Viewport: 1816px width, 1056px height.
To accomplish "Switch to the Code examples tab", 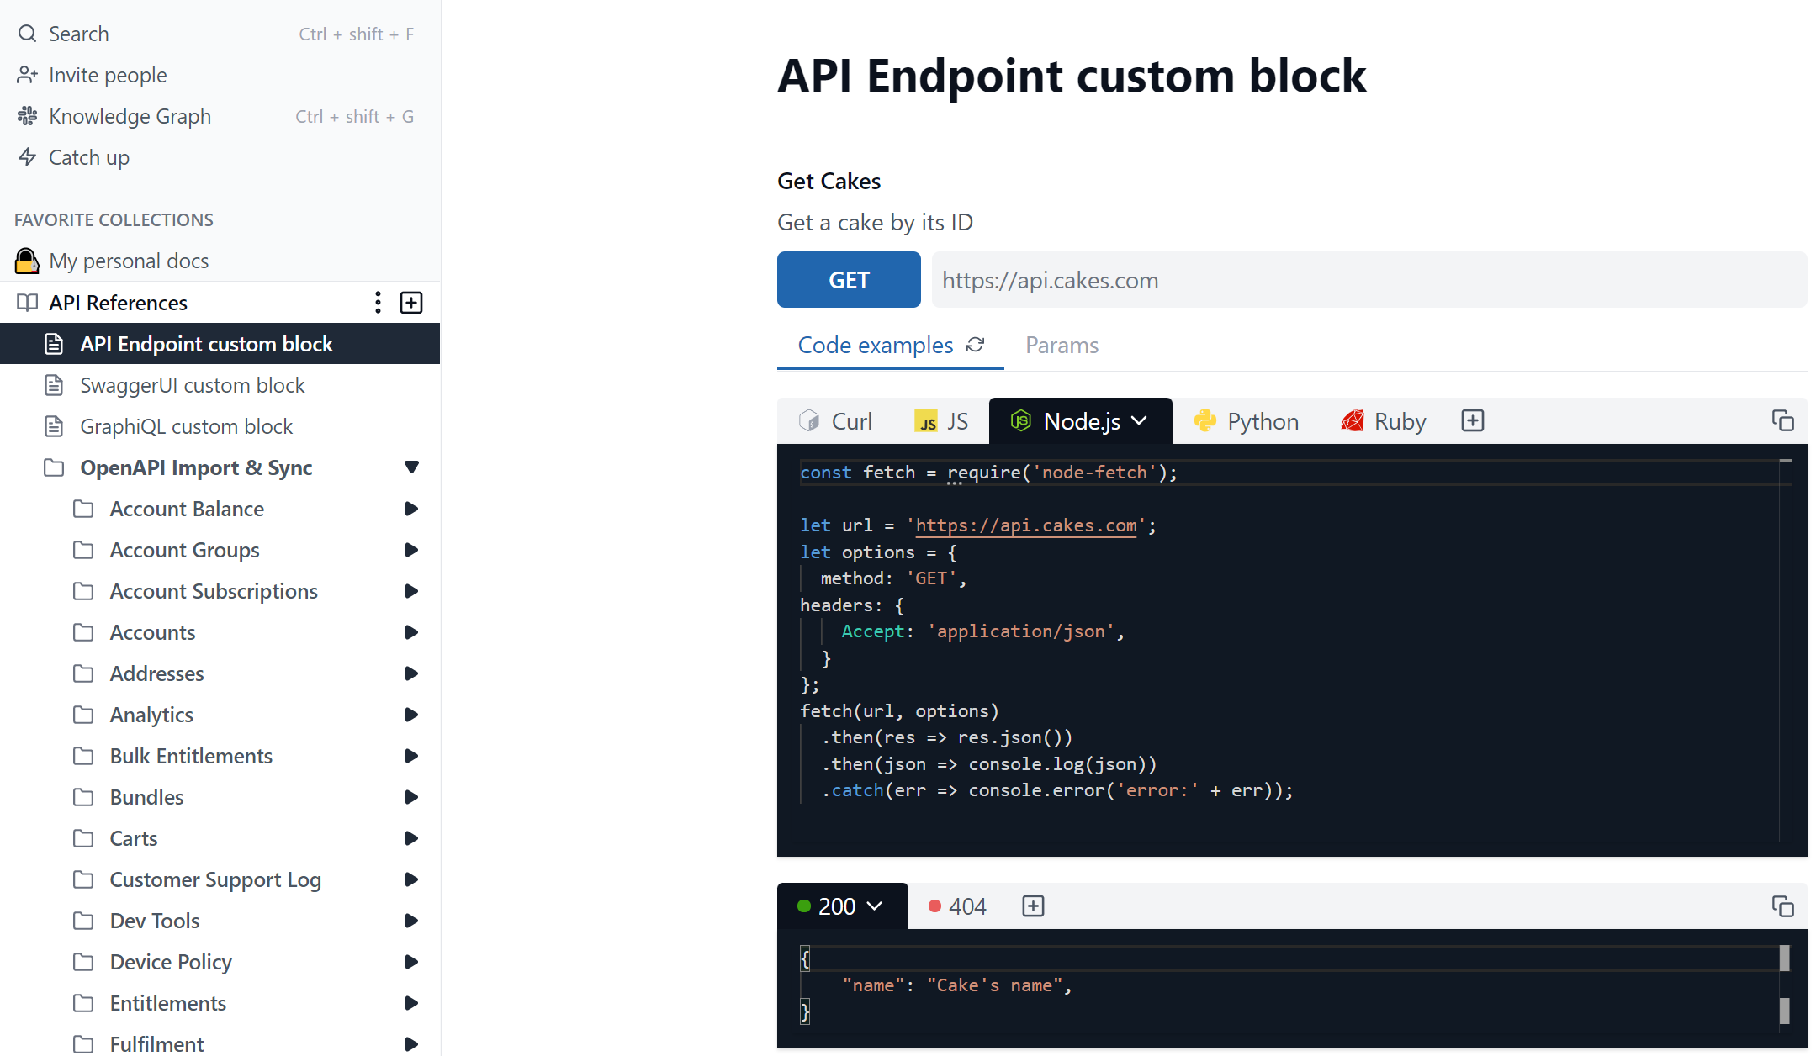I will (x=876, y=345).
